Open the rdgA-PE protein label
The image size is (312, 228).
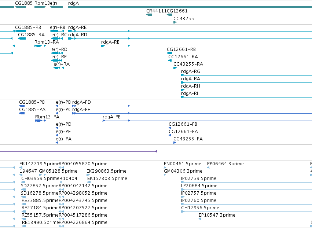pos(81,110)
